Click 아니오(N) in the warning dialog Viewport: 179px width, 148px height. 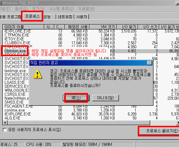click(x=105, y=98)
